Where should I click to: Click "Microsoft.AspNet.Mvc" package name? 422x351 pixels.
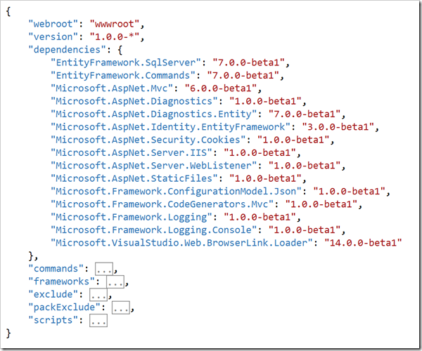[112, 88]
